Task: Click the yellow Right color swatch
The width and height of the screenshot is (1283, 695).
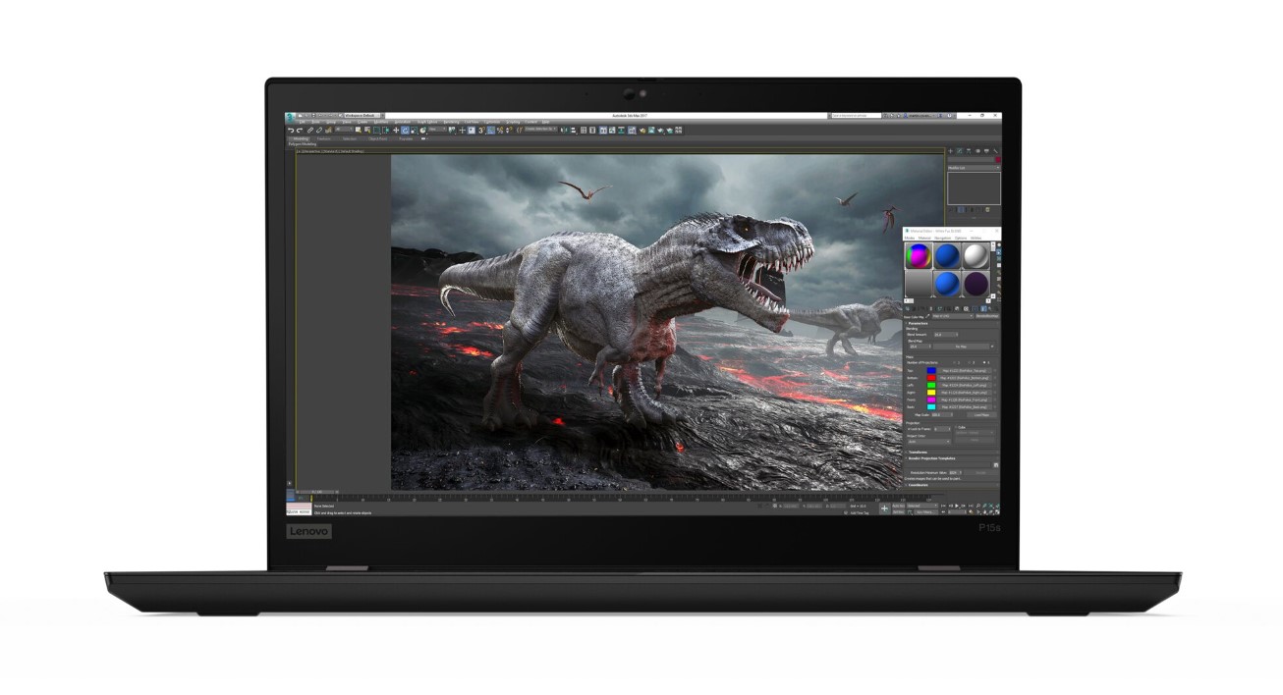Action: (x=931, y=392)
